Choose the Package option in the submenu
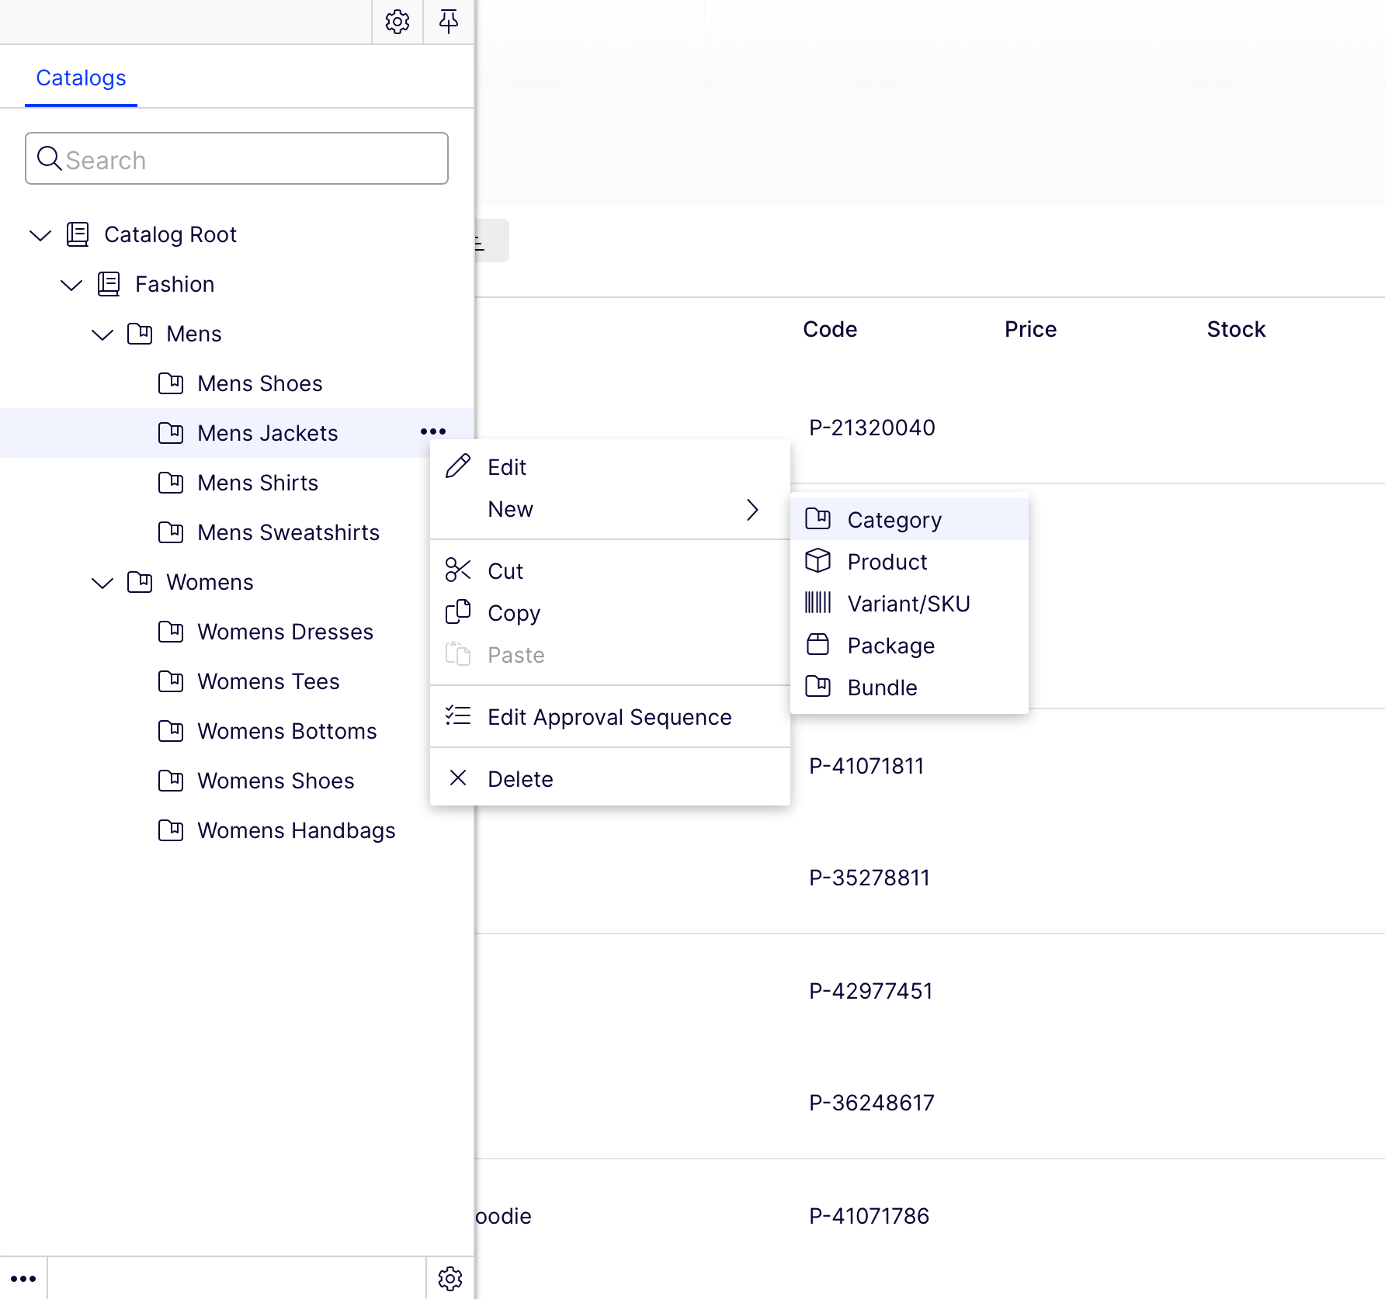 pos(890,645)
